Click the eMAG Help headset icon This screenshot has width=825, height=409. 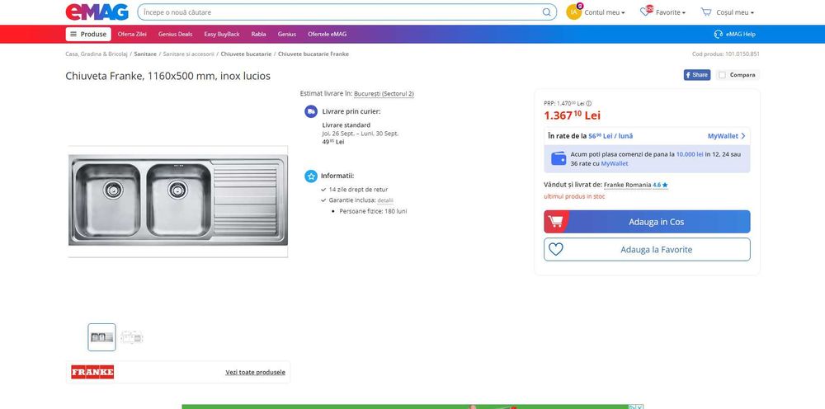click(x=719, y=34)
